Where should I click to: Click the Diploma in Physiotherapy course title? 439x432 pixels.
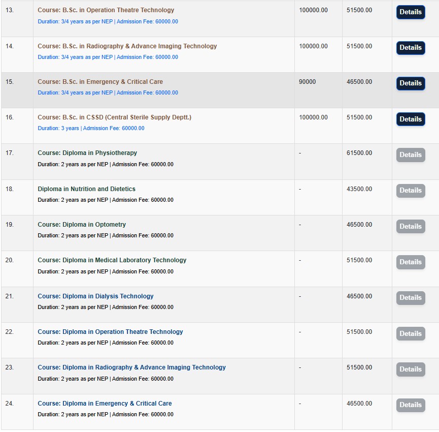coord(87,153)
